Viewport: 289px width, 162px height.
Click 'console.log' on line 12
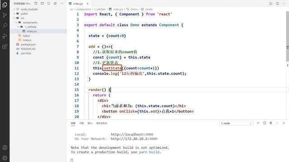click(105, 74)
